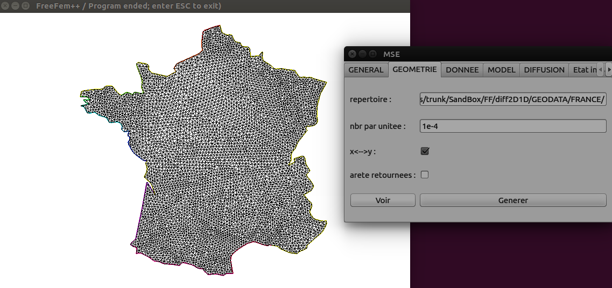
Task: Select the GEOMETRIE tab
Action: 414,70
